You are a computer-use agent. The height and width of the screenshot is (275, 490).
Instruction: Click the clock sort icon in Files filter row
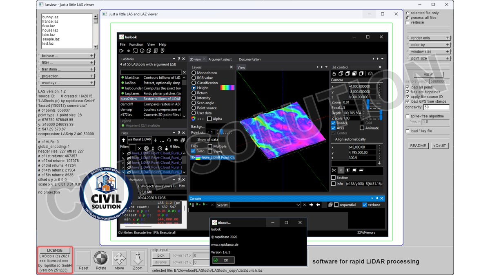tap(160, 148)
